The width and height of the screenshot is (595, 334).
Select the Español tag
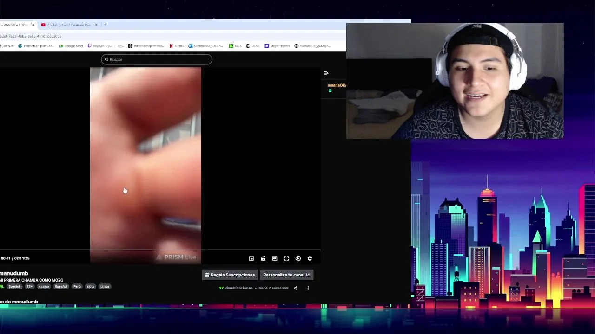(61, 286)
